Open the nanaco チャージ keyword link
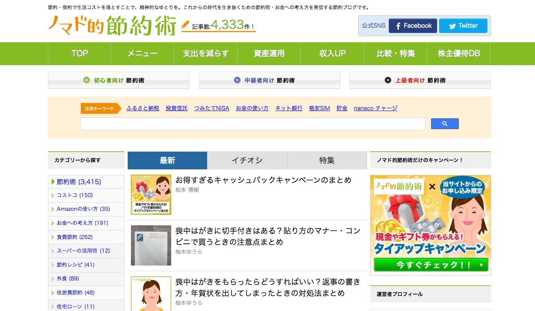 pyautogui.click(x=375, y=108)
